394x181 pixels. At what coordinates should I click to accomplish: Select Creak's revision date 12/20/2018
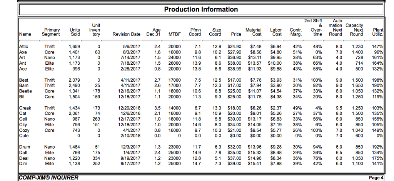130,108
